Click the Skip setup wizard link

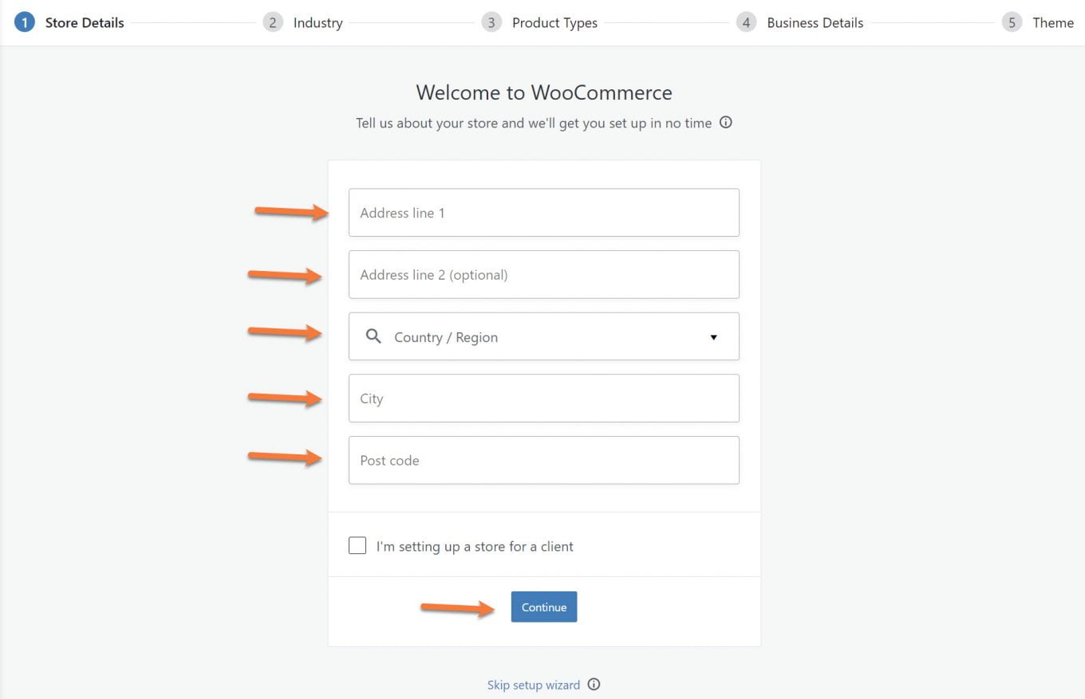point(533,685)
